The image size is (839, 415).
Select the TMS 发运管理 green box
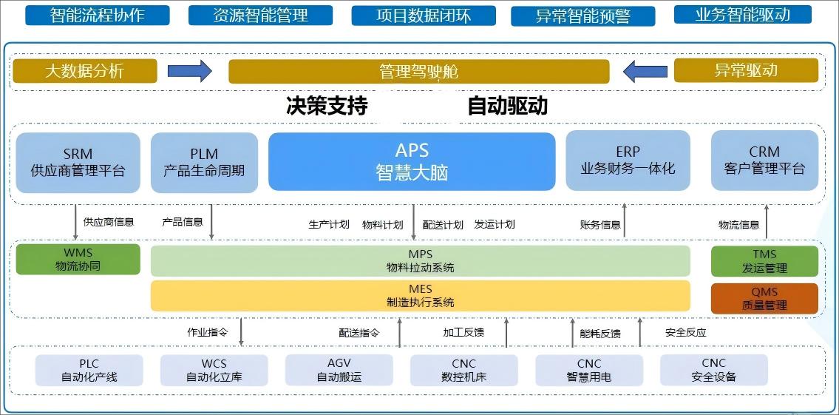tap(764, 261)
